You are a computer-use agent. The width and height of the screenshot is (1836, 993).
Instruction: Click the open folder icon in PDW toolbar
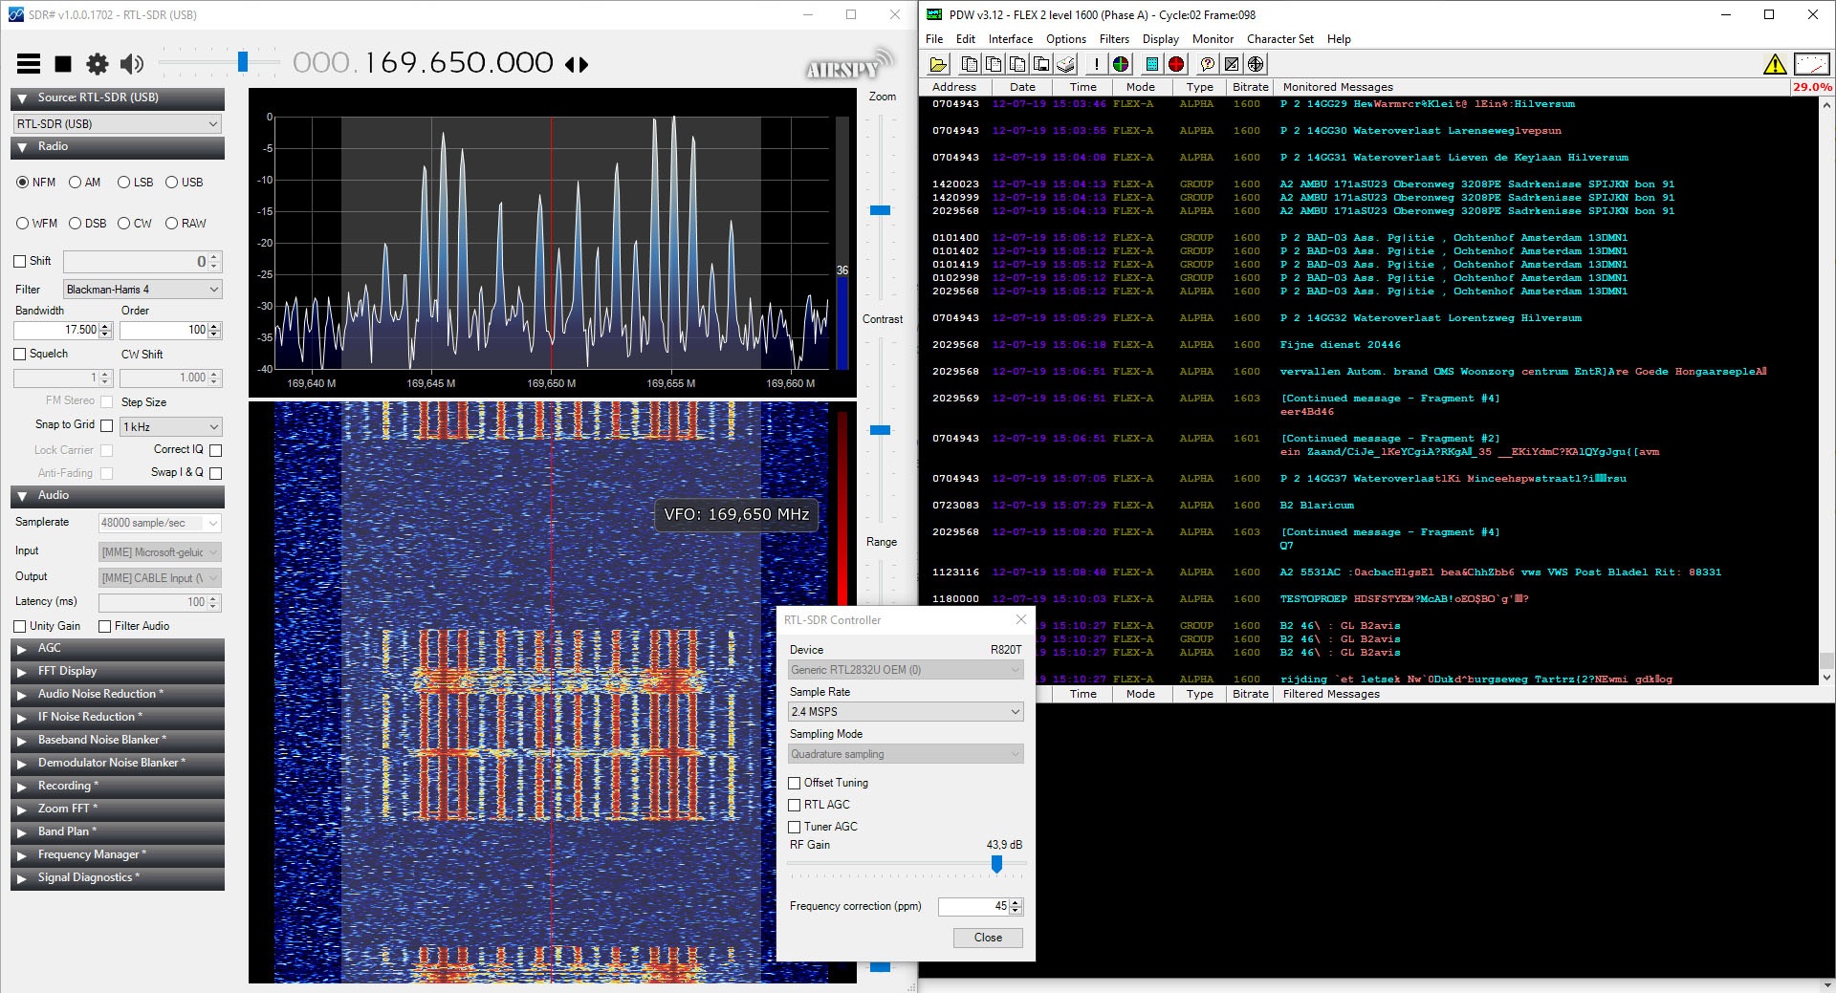938,64
